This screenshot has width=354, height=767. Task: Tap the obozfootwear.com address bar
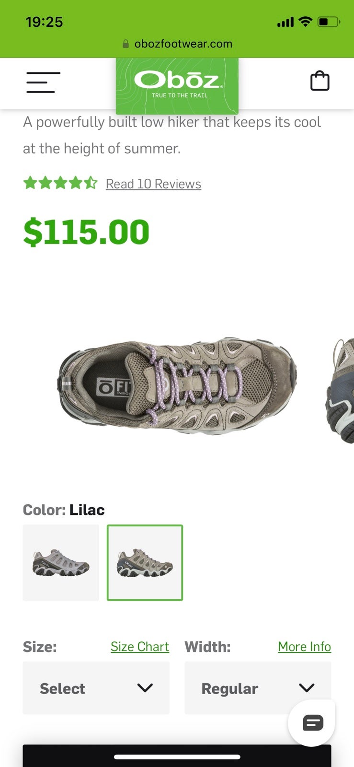(x=177, y=44)
